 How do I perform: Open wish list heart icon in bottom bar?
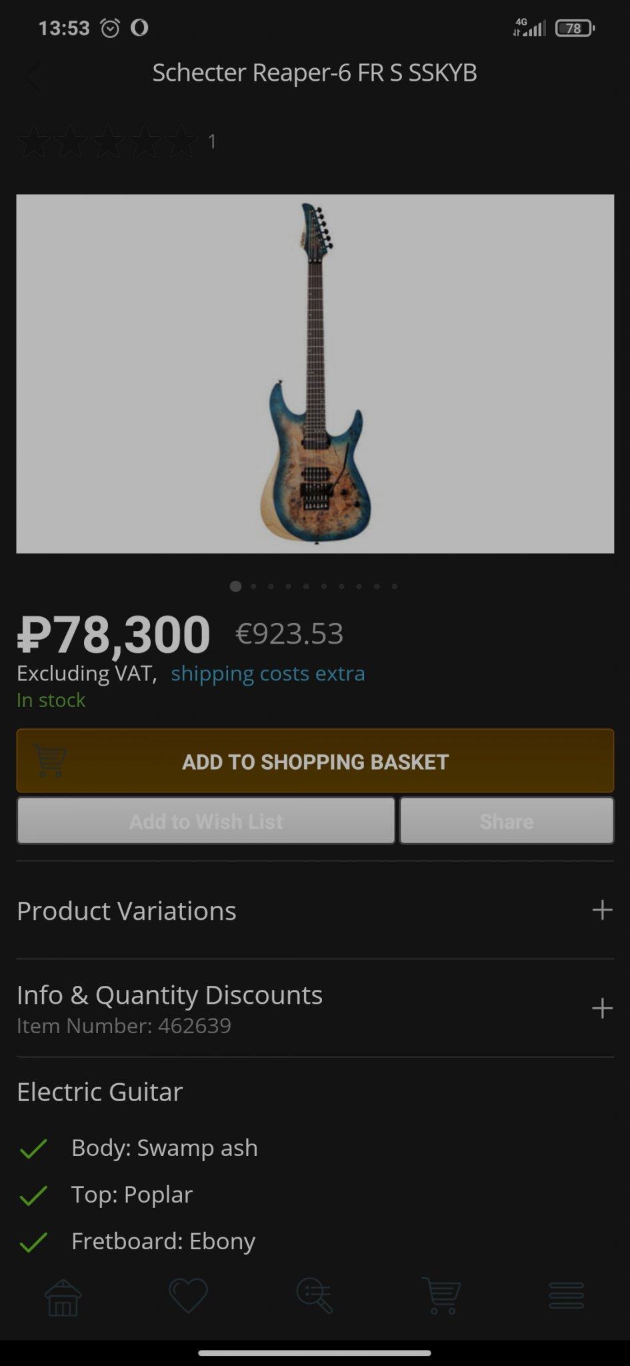(188, 1295)
